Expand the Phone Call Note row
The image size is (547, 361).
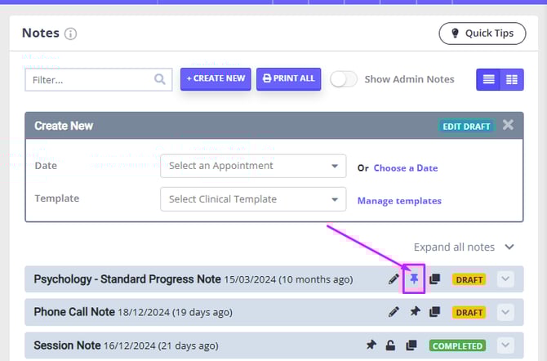coord(506,312)
